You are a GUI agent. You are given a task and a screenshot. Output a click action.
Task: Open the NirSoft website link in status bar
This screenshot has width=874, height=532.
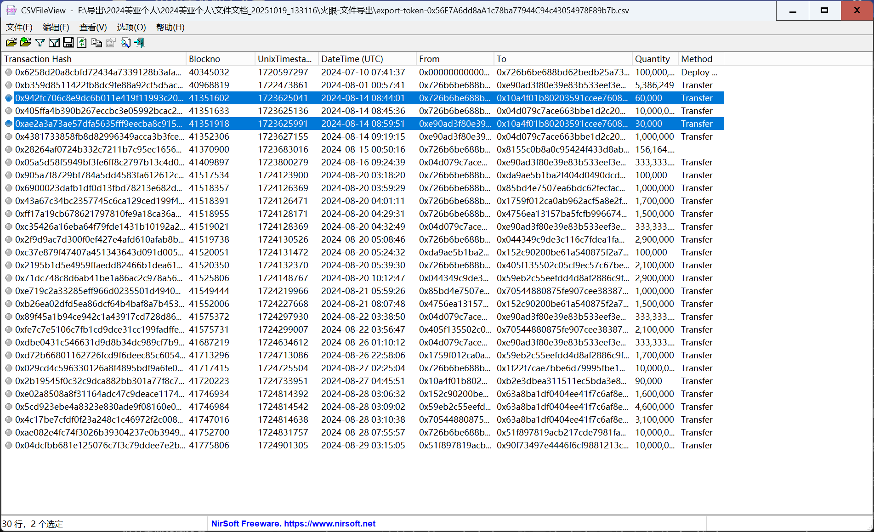293,524
